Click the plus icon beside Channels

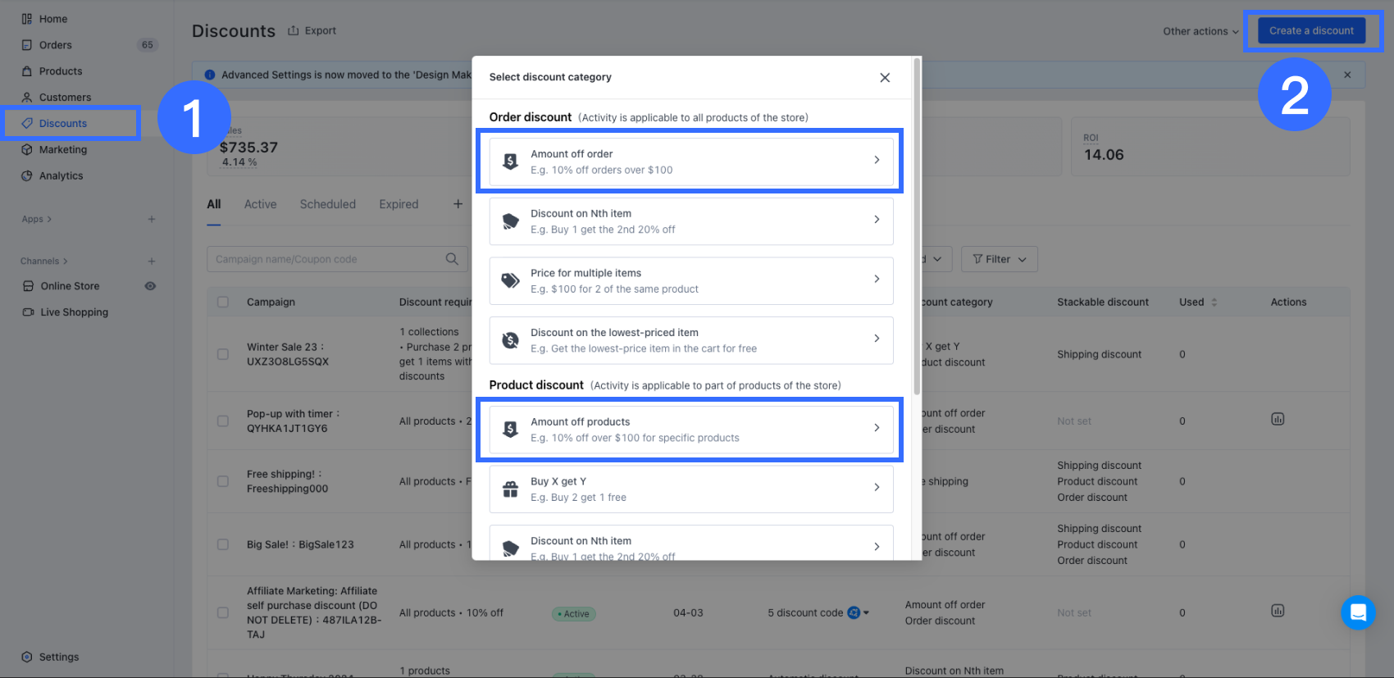tap(152, 261)
